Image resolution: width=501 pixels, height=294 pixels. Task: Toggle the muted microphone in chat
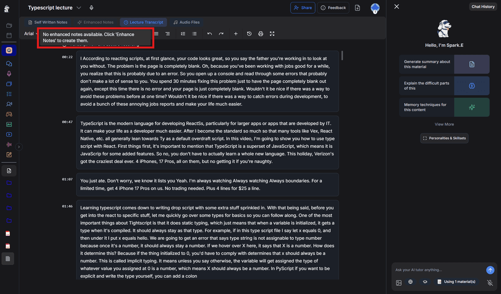click(490, 283)
